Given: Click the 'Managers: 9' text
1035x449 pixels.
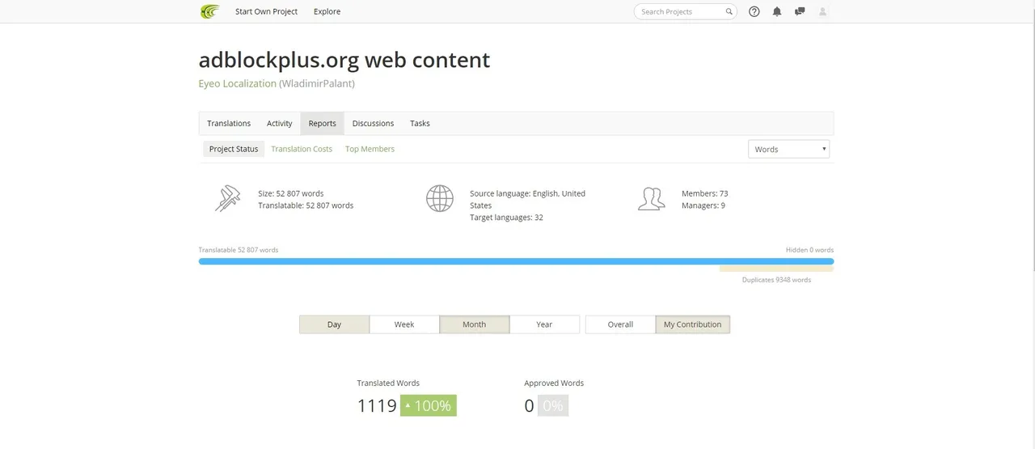Looking at the screenshot, I should (703, 205).
